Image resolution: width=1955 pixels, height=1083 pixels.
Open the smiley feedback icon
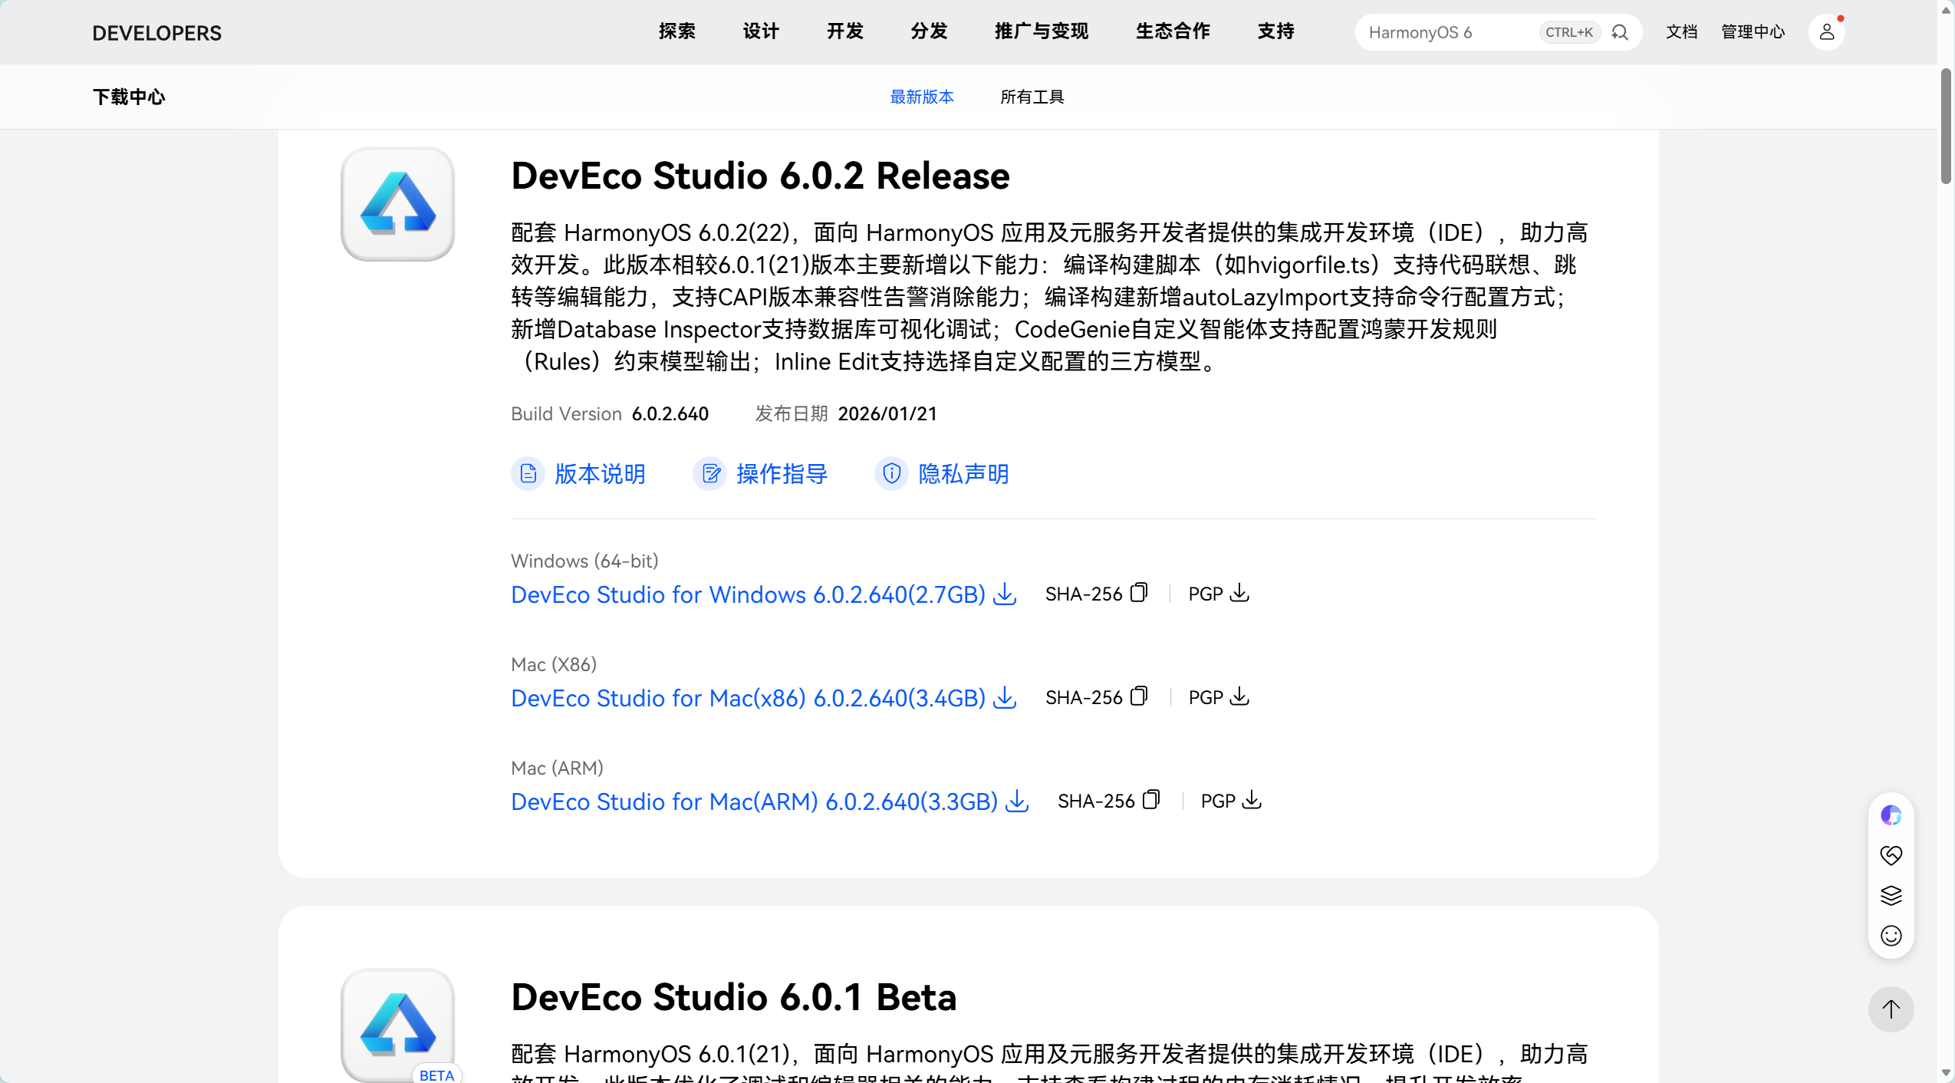pyautogui.click(x=1891, y=936)
